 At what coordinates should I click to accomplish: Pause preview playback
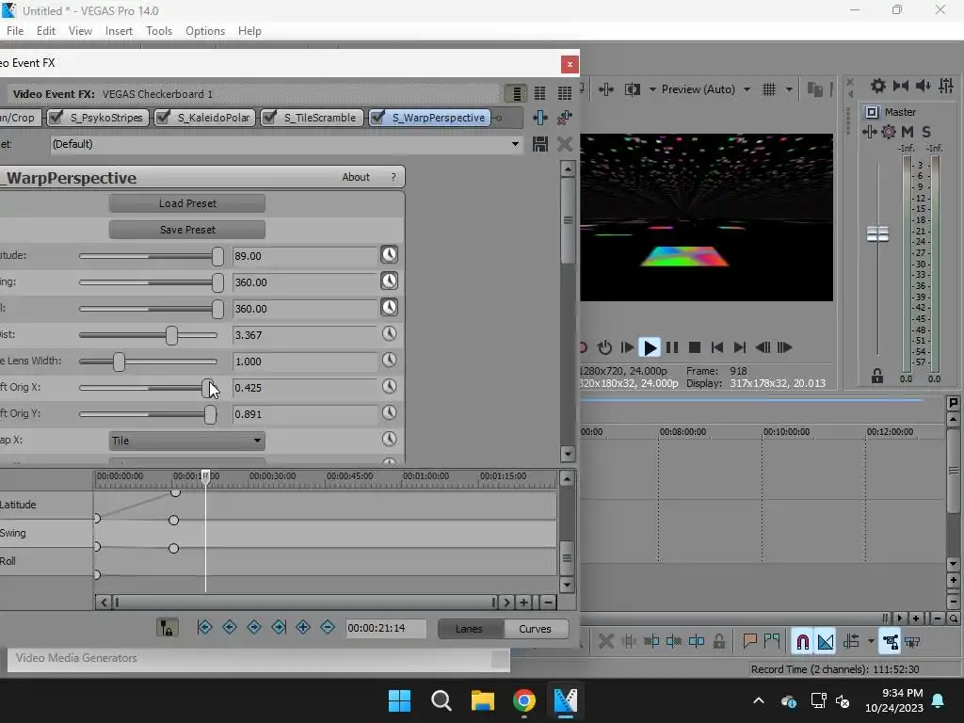(672, 347)
